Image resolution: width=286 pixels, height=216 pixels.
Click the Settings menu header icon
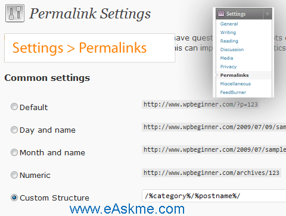click(221, 14)
